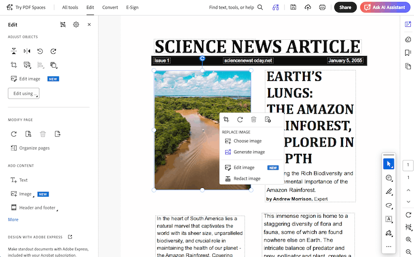The image size is (414, 257).
Task: Open AI Assistant panel in right rail
Action: [x=408, y=24]
